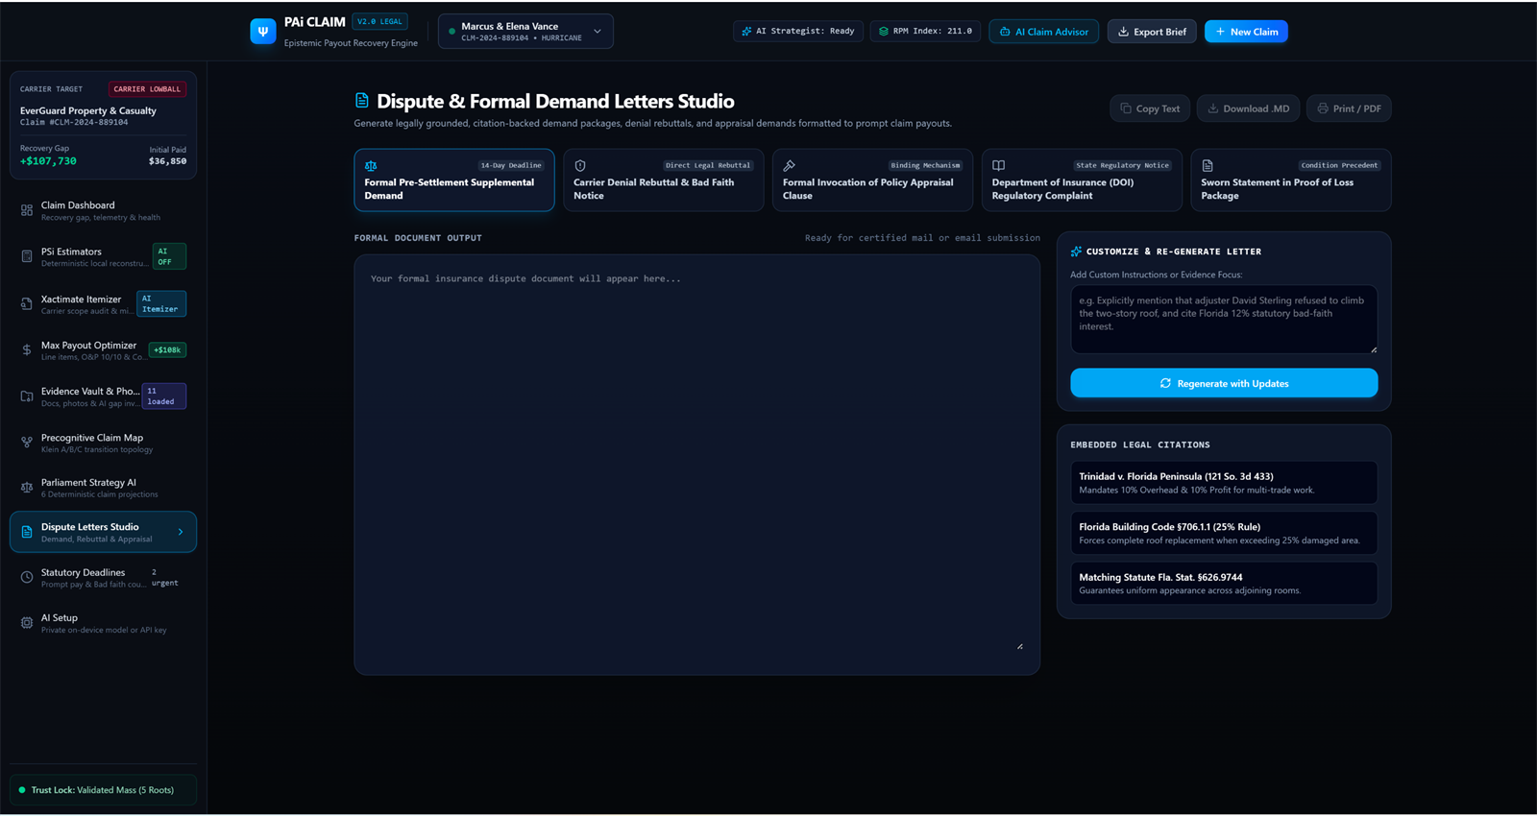Click the CARRIER LOWBALL badge

tap(147, 89)
